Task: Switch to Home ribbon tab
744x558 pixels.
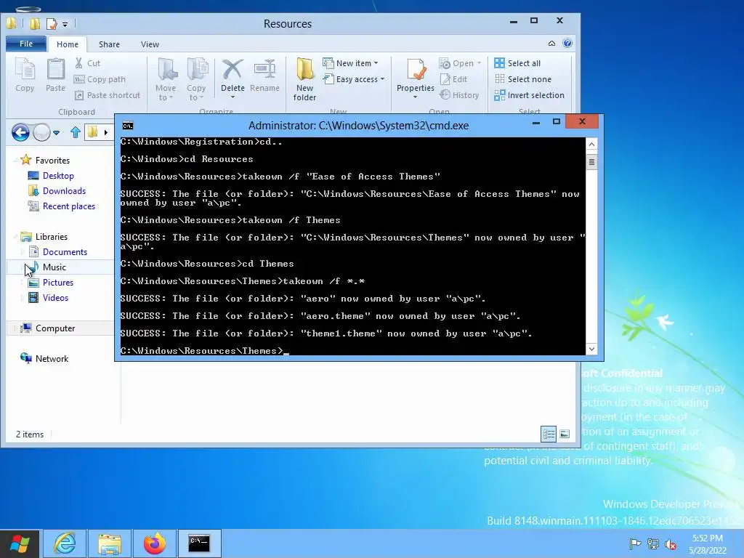Action: [x=68, y=44]
